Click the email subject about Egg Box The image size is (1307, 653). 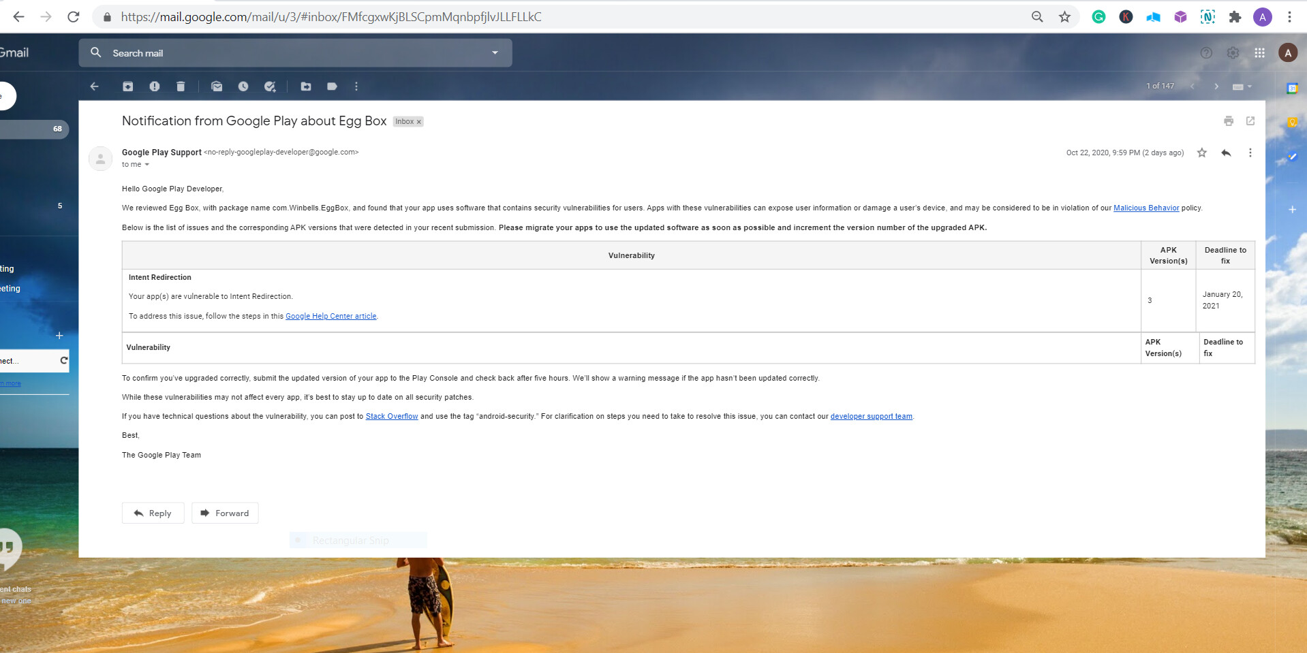pos(254,121)
